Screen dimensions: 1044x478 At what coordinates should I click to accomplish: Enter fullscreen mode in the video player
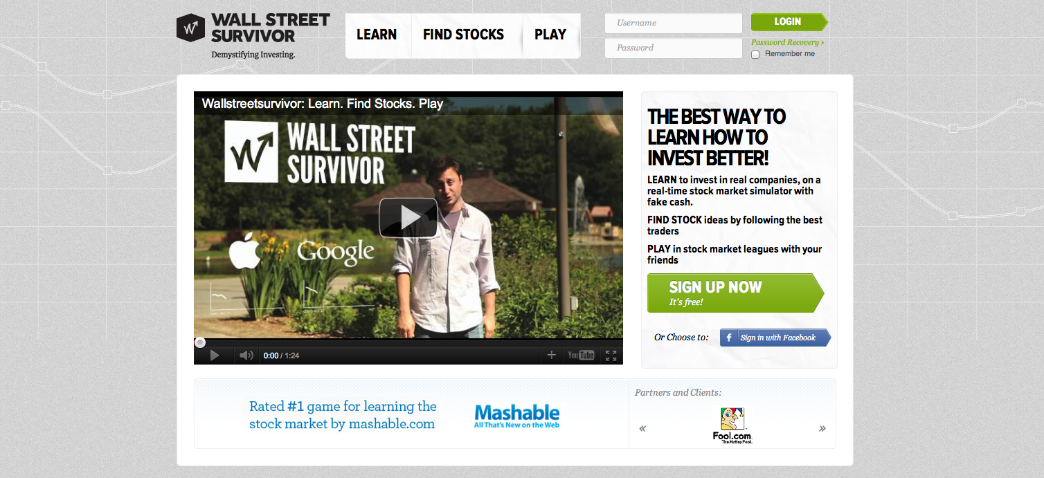click(x=611, y=356)
